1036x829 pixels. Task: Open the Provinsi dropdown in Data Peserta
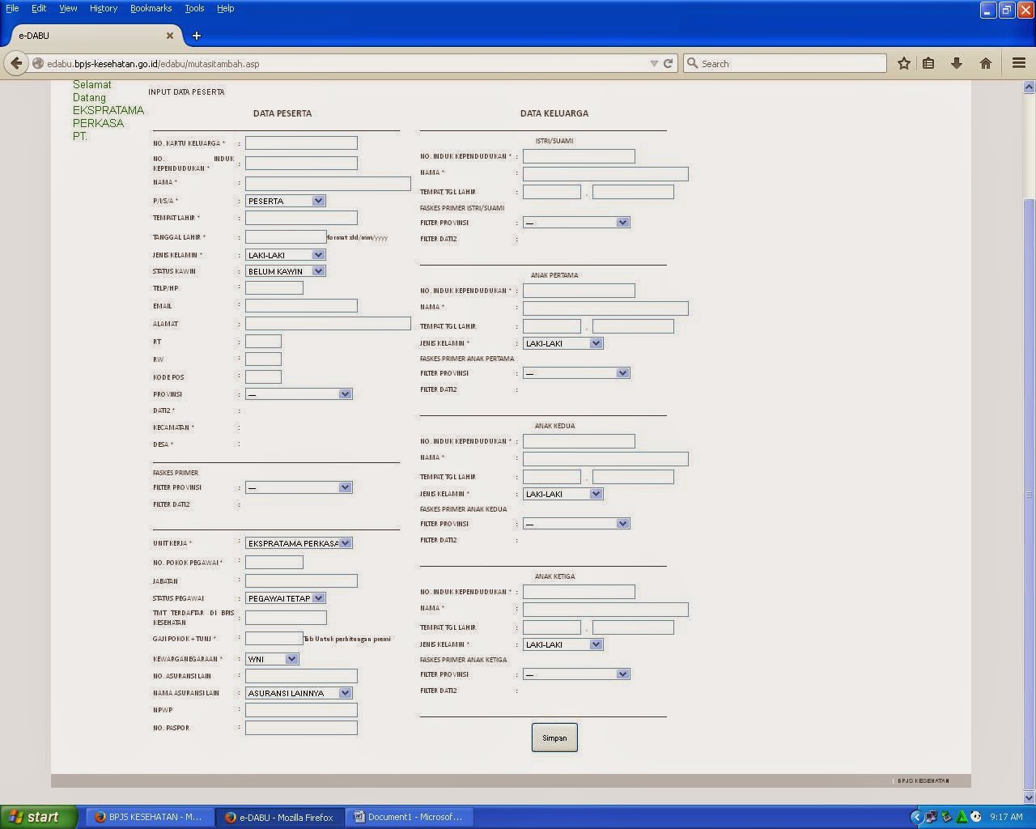point(299,394)
